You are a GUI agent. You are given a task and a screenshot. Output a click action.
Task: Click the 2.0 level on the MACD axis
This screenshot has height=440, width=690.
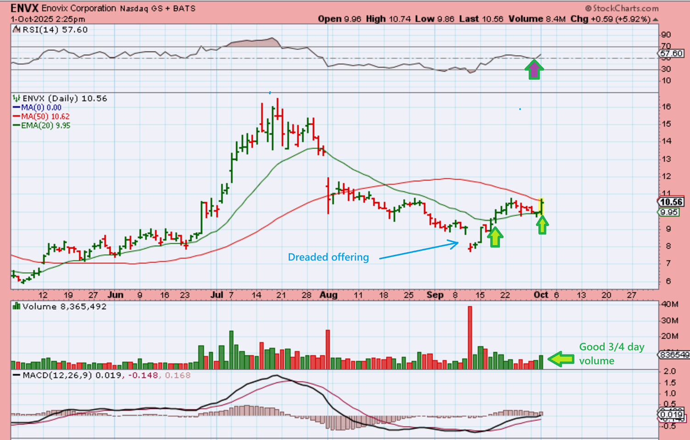coord(670,371)
